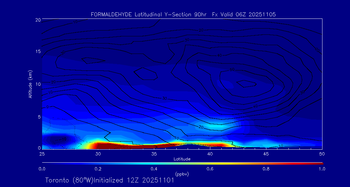Click latitude tick label 30 on the x-axis

(98, 154)
